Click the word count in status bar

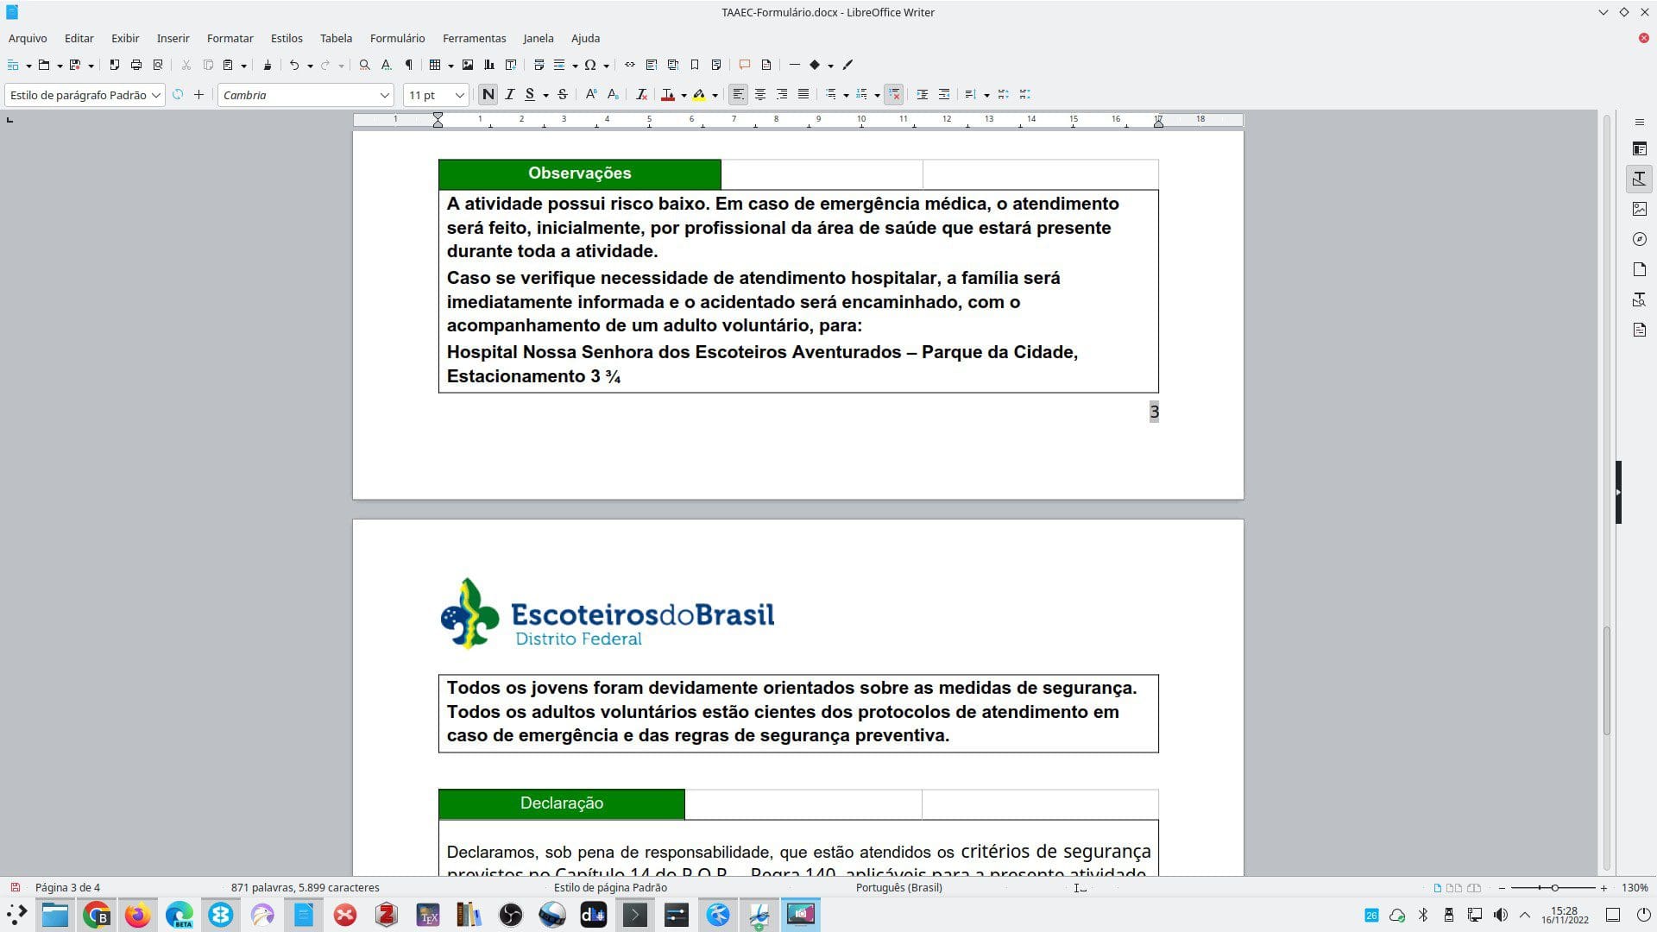coord(305,887)
